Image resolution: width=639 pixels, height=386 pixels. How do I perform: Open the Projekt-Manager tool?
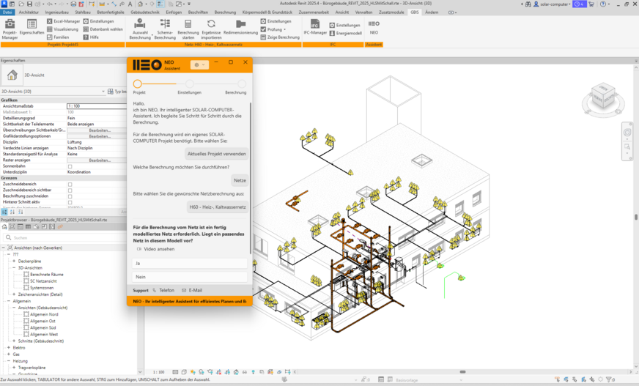click(10, 29)
